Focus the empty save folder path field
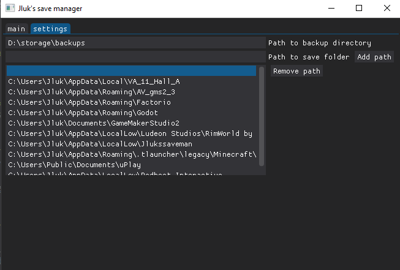This screenshot has width=400, height=270. click(x=135, y=56)
